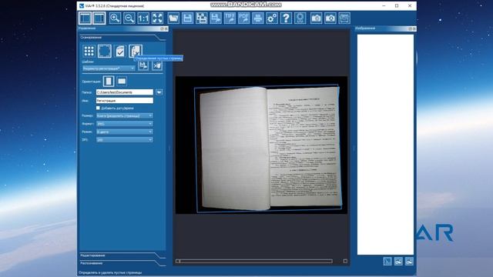Expand the Editing section at panel bottom
Image resolution: width=493 pixels, height=277 pixels.
pyautogui.click(x=122, y=255)
